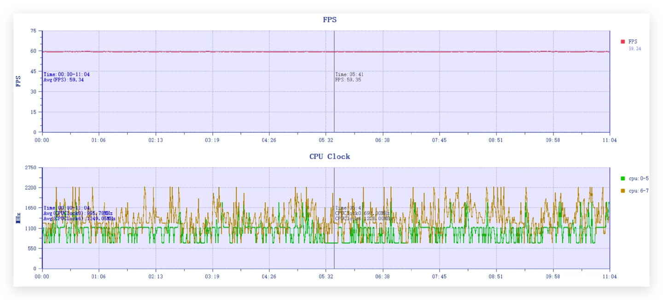
Task: Click the CPU Clock chart title
Action: [x=330, y=157]
